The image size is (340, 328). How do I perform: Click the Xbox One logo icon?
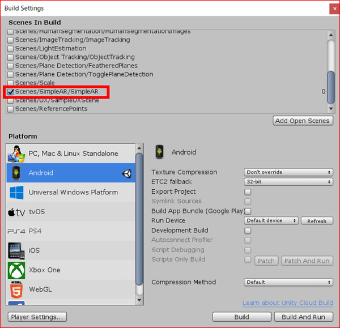(16, 270)
